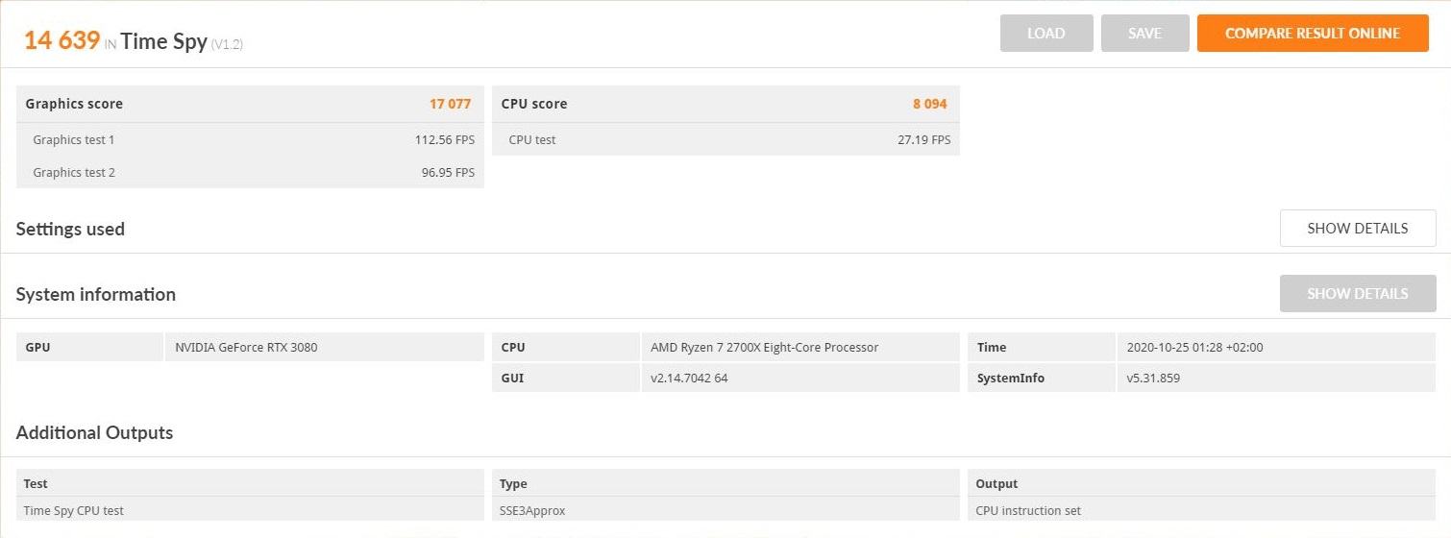Select the AMD Ryzen 7 2700X processor text

(x=764, y=348)
